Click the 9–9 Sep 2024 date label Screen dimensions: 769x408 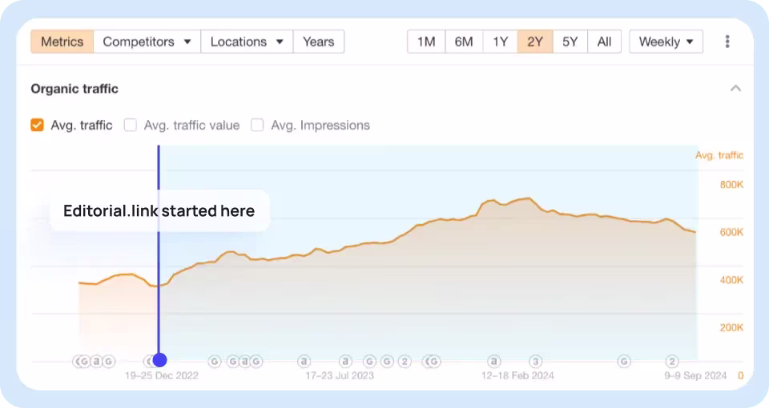click(695, 376)
